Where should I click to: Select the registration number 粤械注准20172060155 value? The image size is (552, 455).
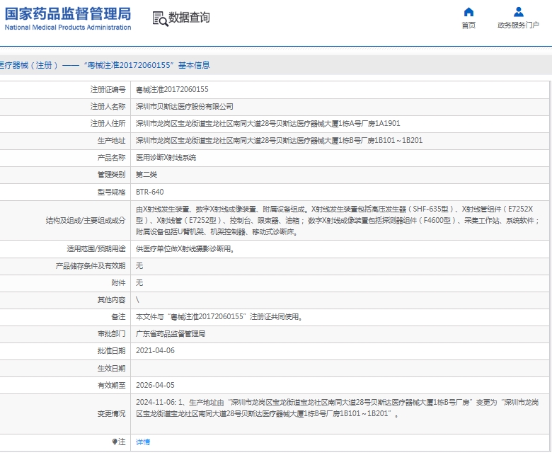pyautogui.click(x=172, y=90)
